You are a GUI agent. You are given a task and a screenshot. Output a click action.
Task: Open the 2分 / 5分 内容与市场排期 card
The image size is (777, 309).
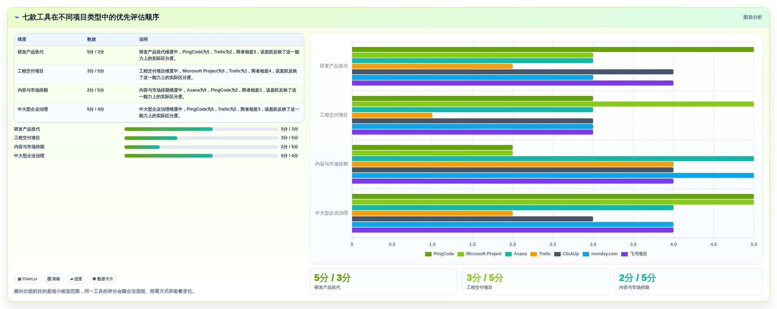(688, 282)
